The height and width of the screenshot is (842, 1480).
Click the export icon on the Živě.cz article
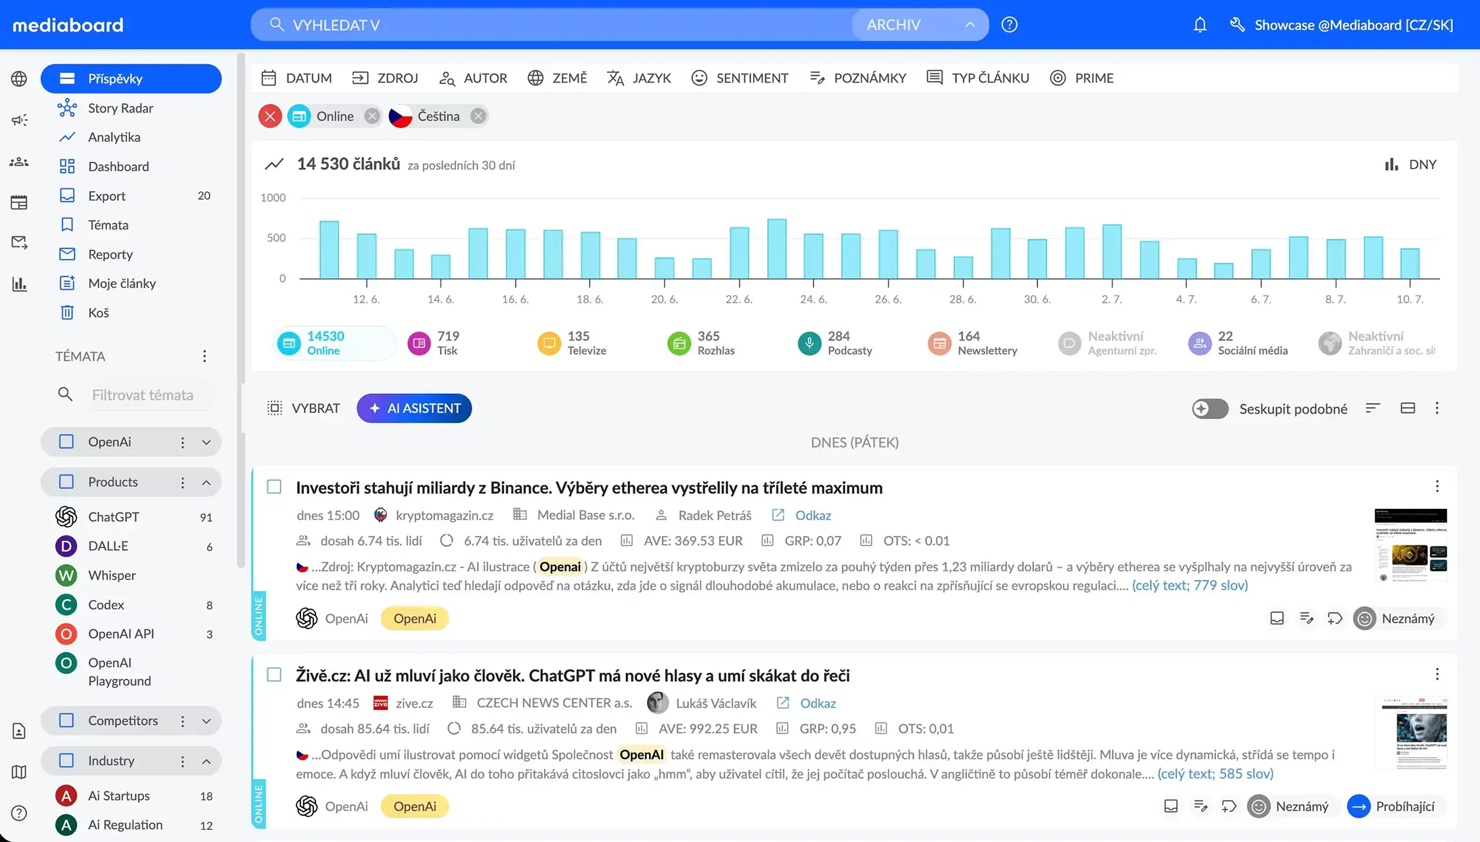[x=1171, y=806]
